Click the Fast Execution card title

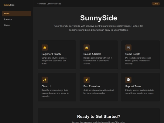point(91,86)
